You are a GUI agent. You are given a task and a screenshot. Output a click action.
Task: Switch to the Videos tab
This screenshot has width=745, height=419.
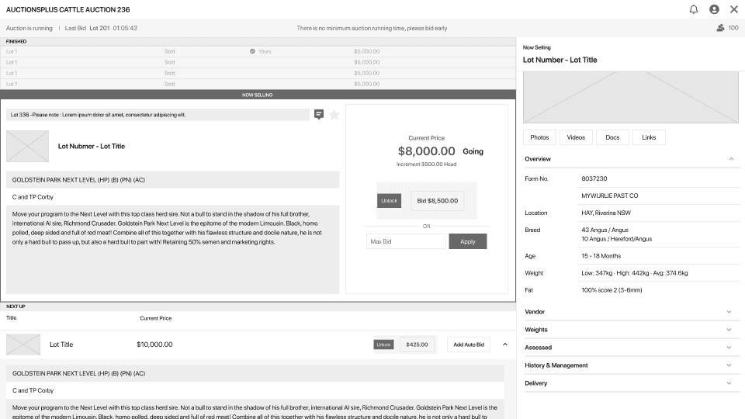tap(576, 137)
